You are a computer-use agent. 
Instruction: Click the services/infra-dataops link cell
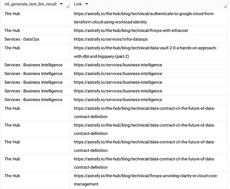pos(149,39)
